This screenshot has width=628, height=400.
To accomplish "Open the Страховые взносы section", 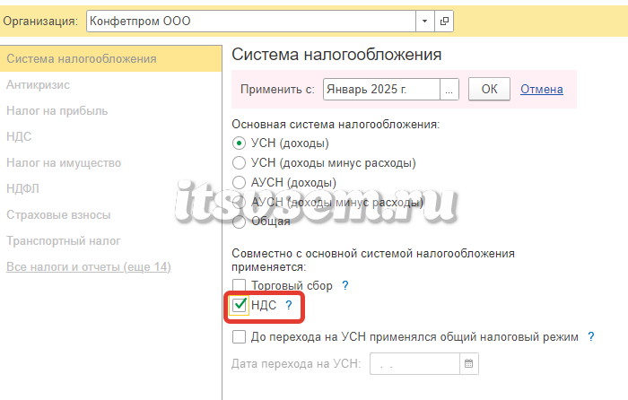I will point(58,215).
